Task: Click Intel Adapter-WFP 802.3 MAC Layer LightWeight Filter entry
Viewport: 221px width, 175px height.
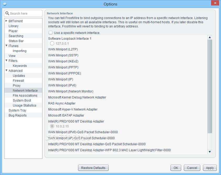Action: coord(109,150)
